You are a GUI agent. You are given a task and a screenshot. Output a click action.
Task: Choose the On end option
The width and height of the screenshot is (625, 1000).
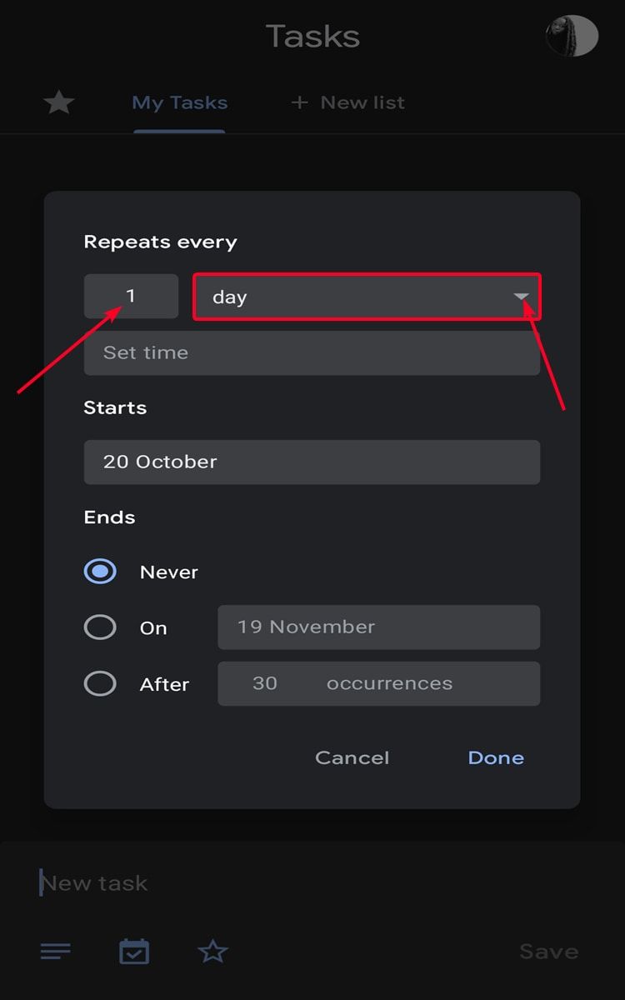pyautogui.click(x=100, y=627)
